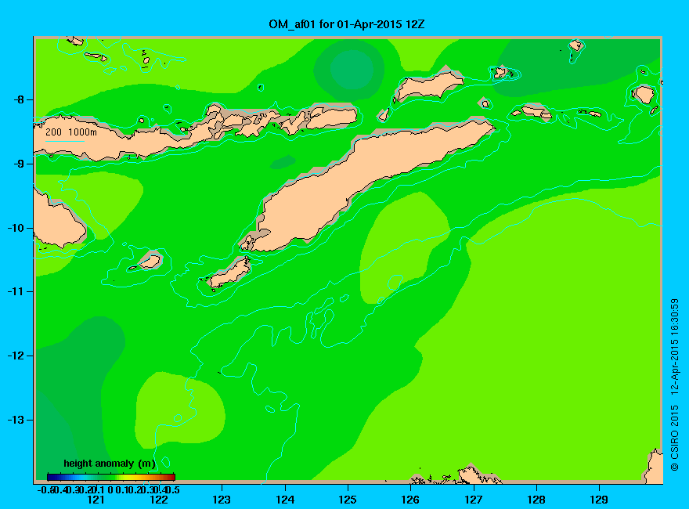Click the latitude tick label "-9"
This screenshot has height=509, width=689.
pos(19,164)
